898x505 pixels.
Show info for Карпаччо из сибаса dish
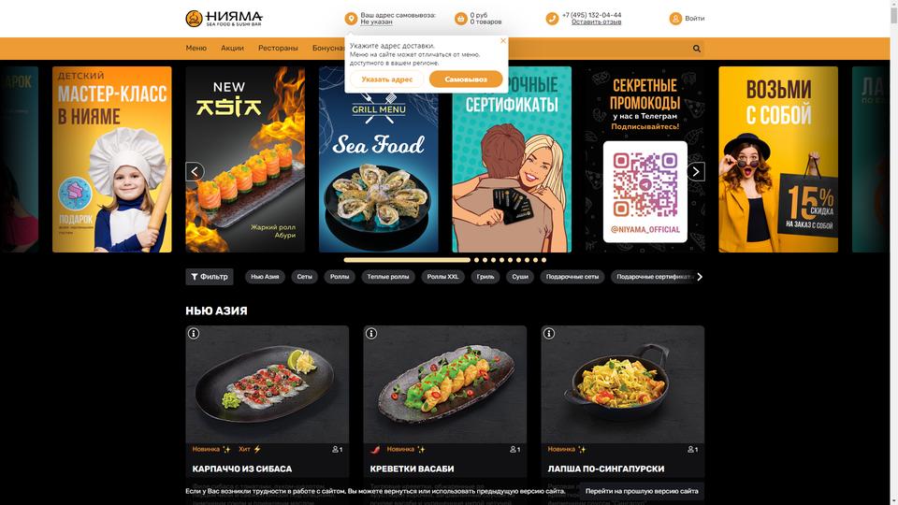pos(194,333)
